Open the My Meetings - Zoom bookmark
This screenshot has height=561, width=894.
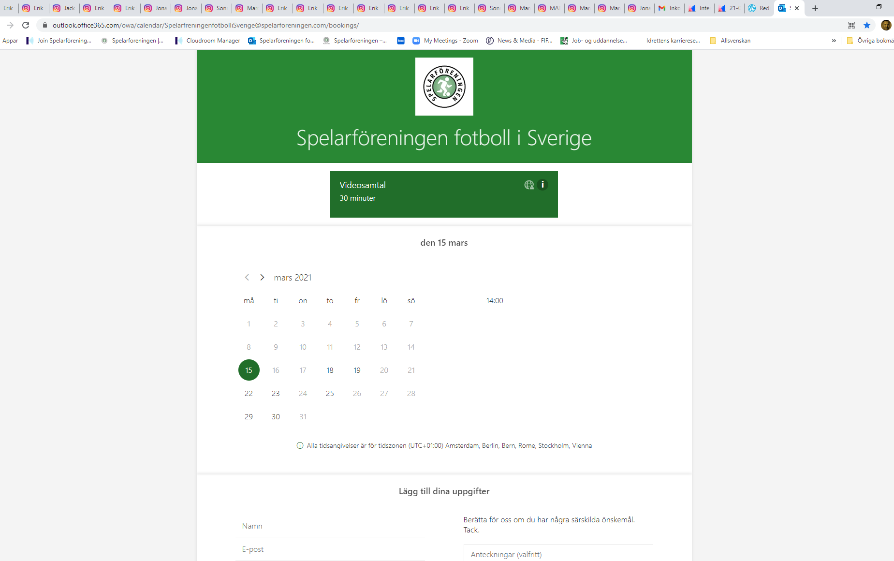[x=445, y=41]
